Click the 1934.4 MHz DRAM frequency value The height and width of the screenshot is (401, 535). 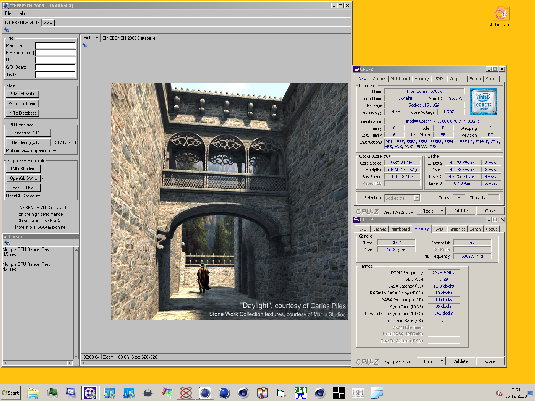click(x=444, y=272)
